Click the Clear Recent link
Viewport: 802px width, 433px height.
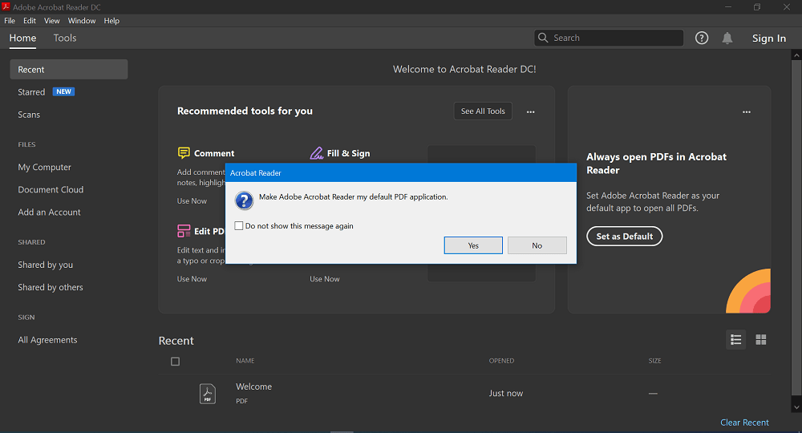[744, 423]
